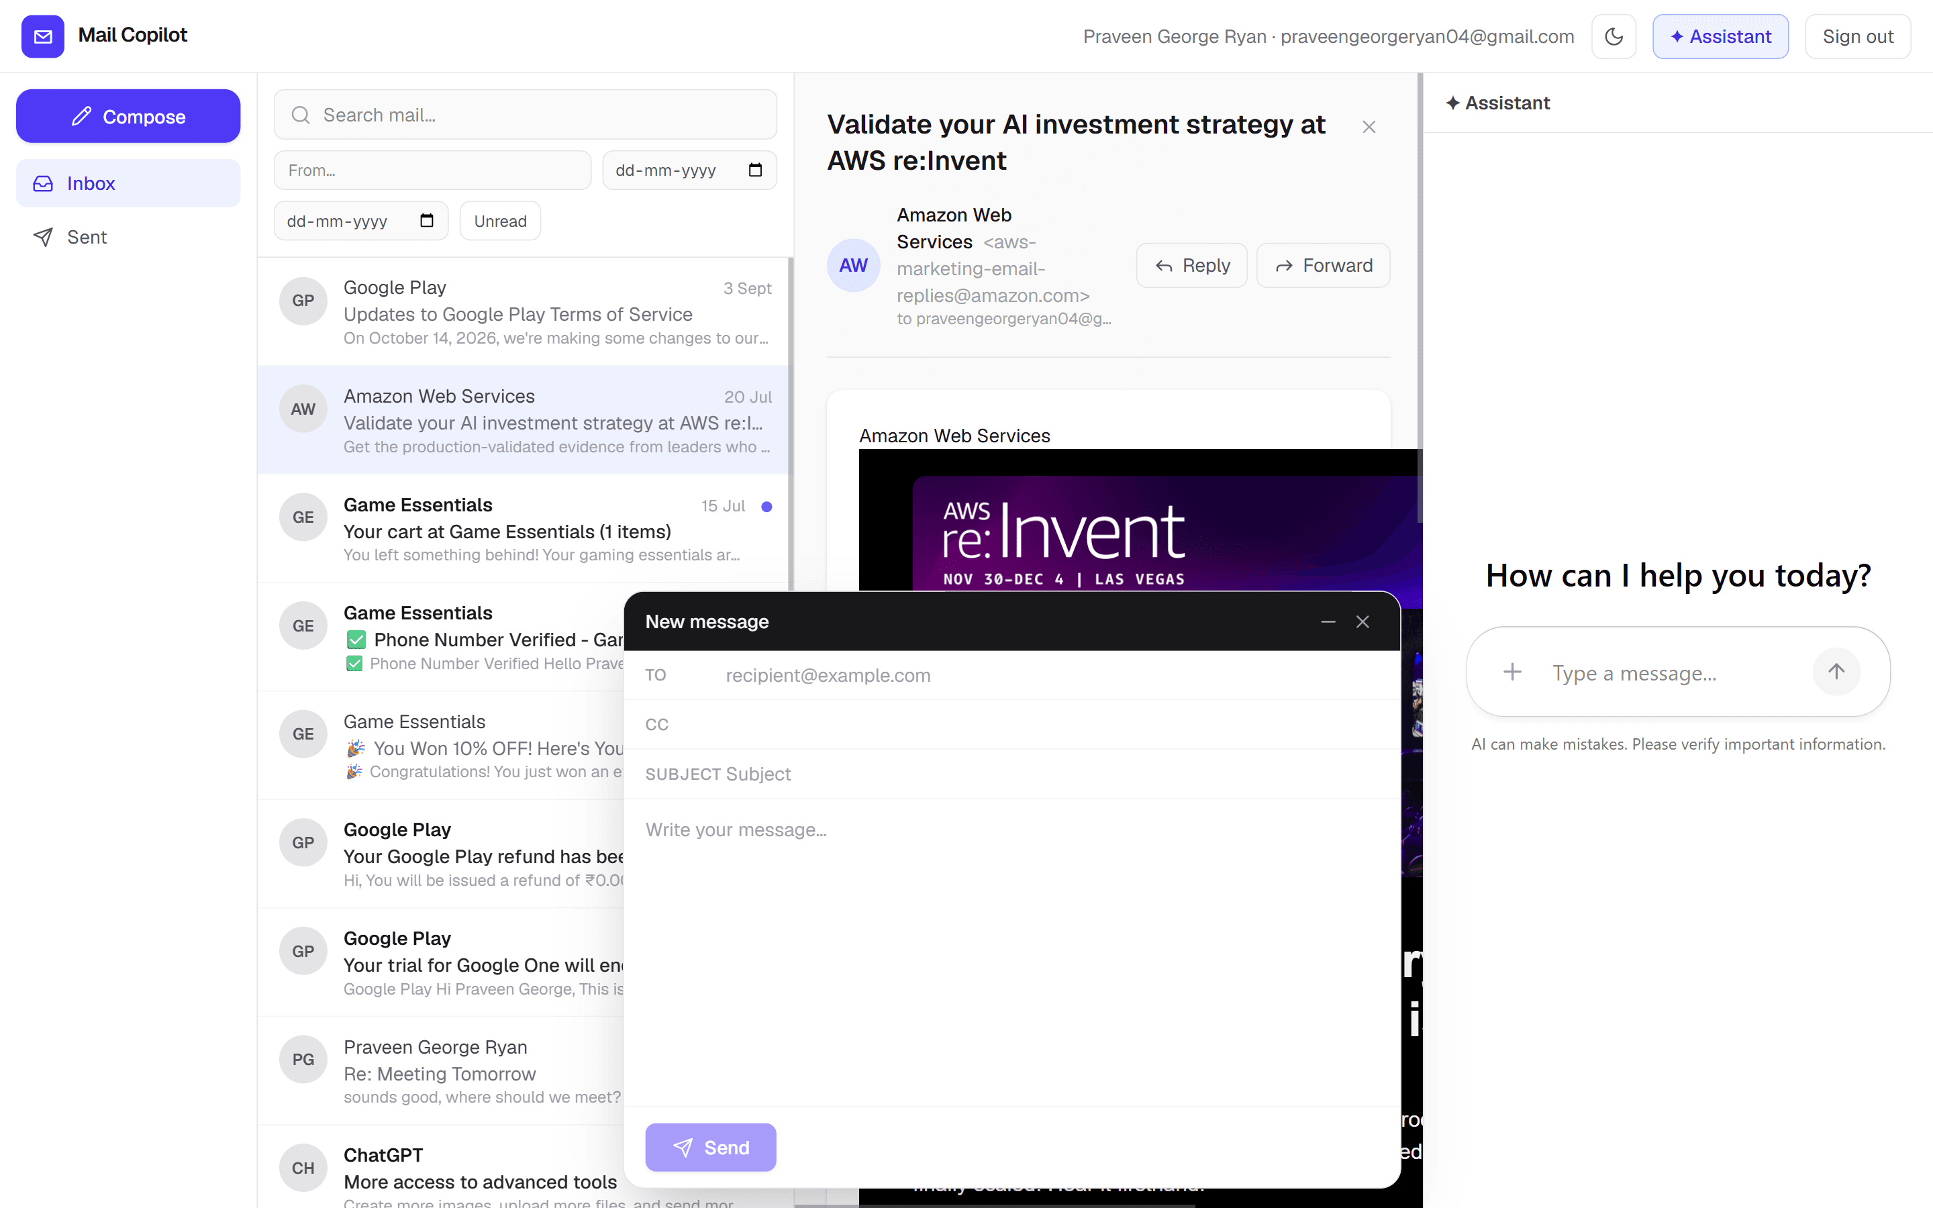Reply to the AWS email
Image resolution: width=1933 pixels, height=1208 pixels.
(1191, 265)
